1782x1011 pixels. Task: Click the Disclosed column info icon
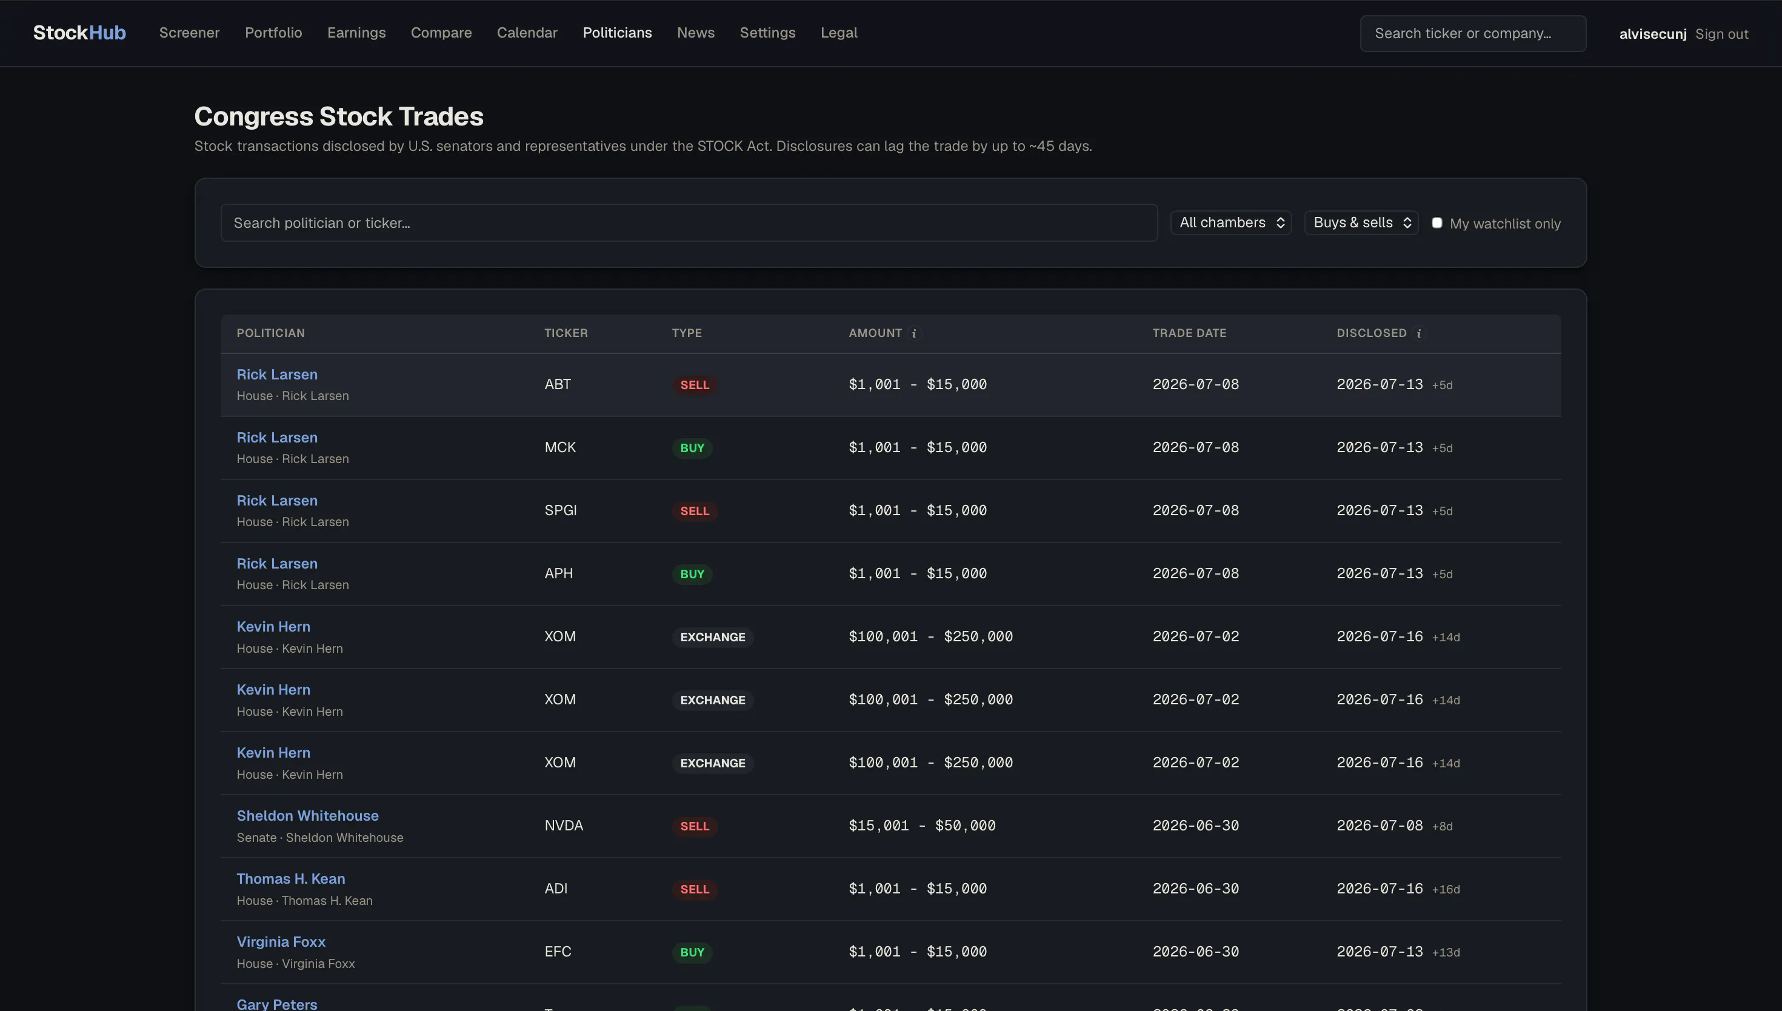(1419, 333)
